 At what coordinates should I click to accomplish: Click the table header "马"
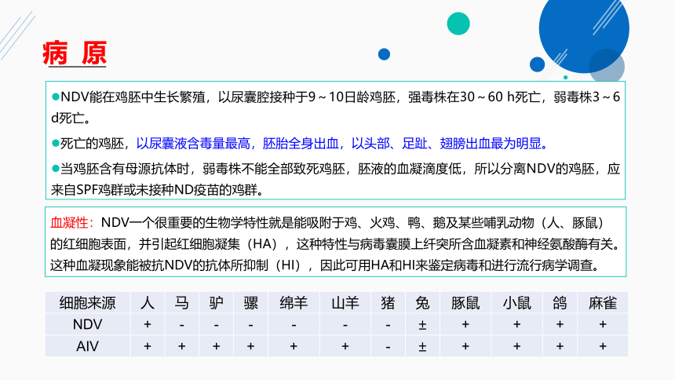click(181, 303)
